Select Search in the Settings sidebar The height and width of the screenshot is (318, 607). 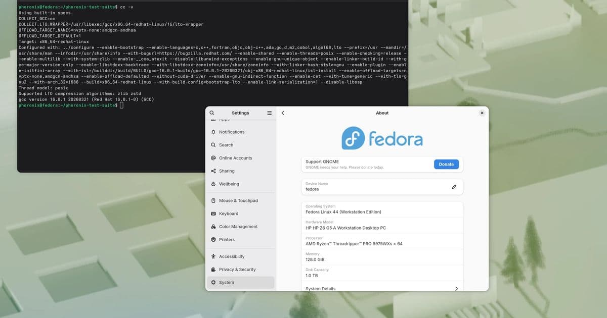241,145
